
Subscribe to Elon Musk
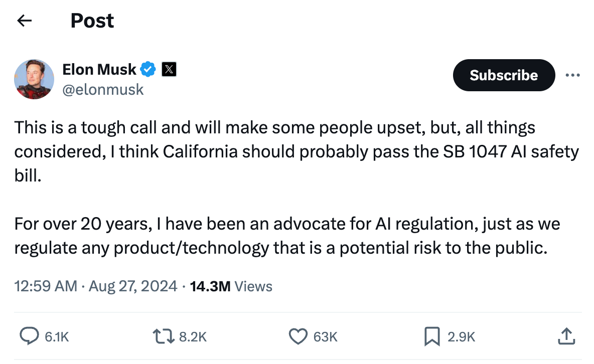click(x=504, y=75)
